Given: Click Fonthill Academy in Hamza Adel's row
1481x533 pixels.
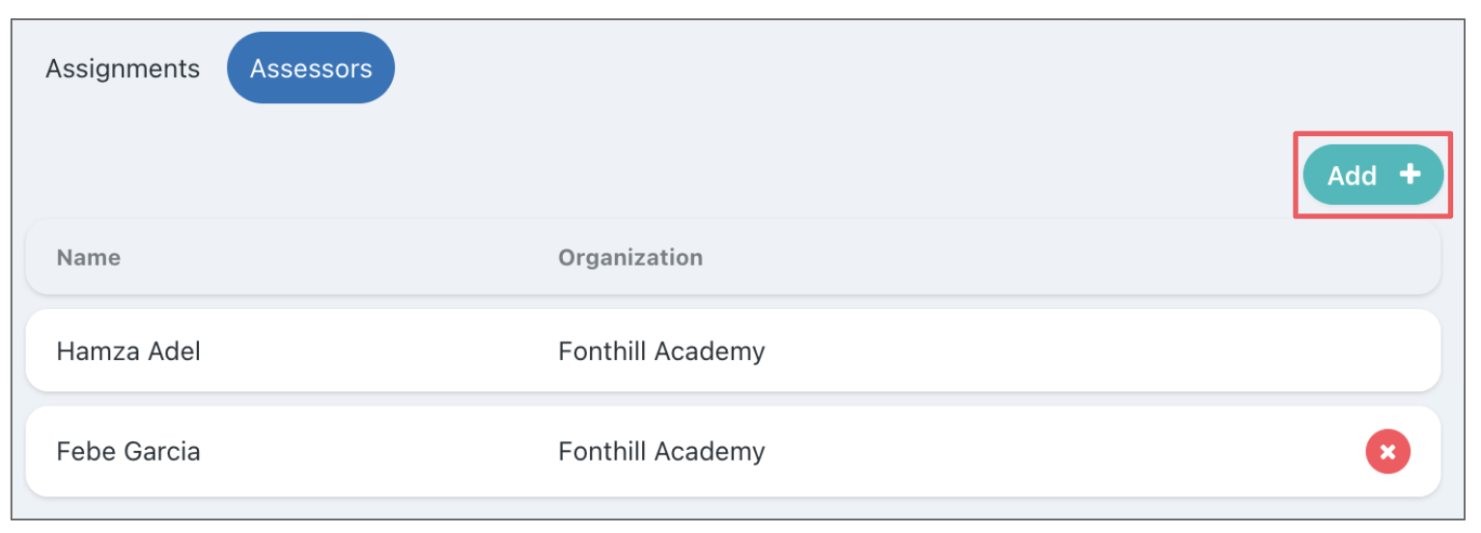Looking at the screenshot, I should 661,351.
